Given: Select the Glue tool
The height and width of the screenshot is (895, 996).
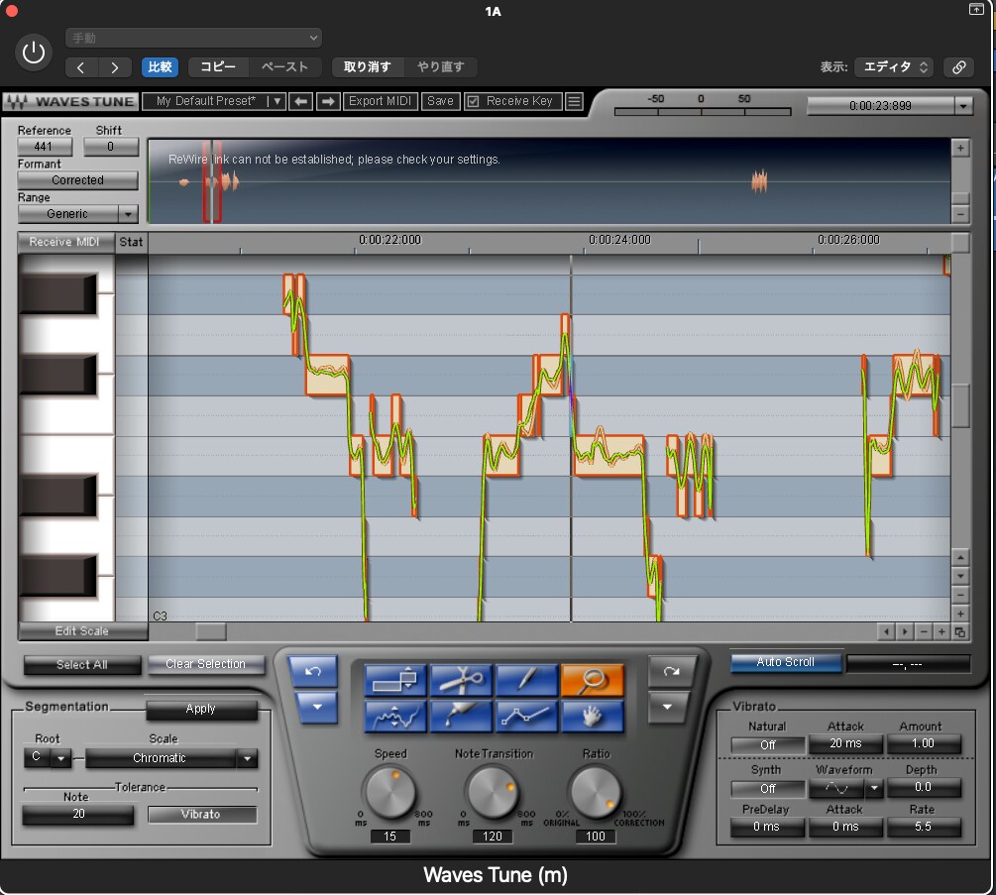Looking at the screenshot, I should (462, 717).
